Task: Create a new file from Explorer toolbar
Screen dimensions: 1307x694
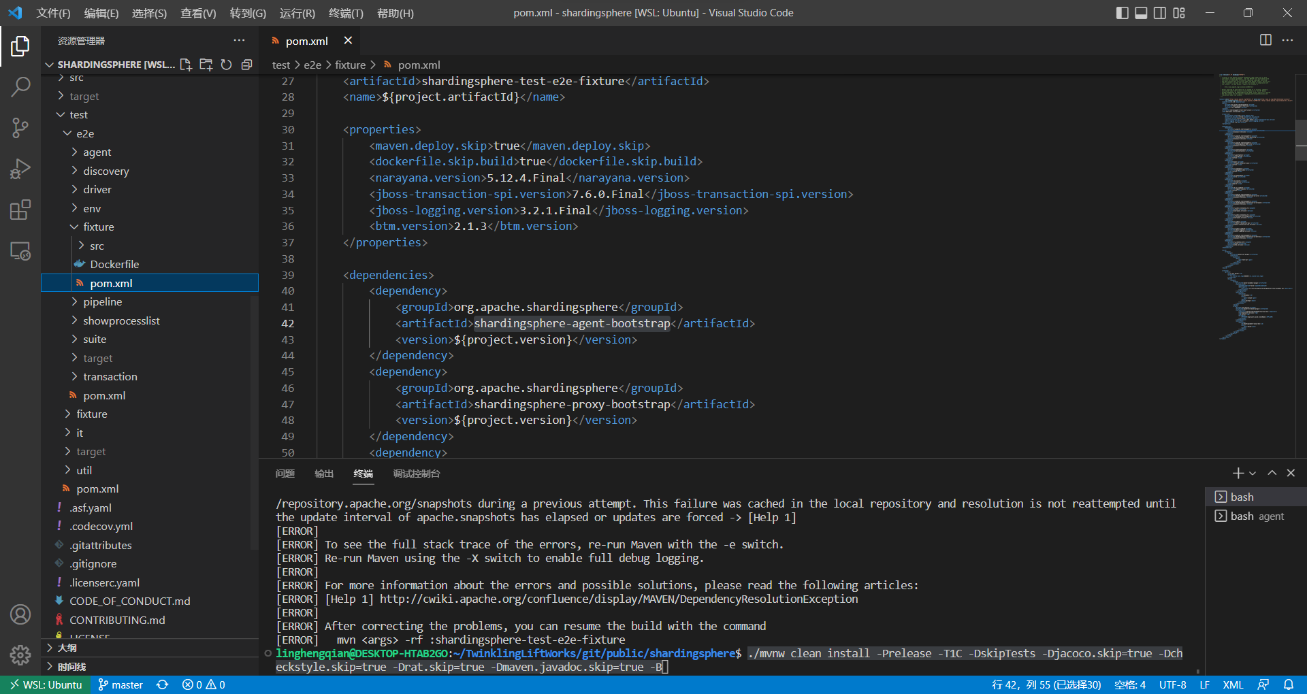Action: pyautogui.click(x=186, y=65)
